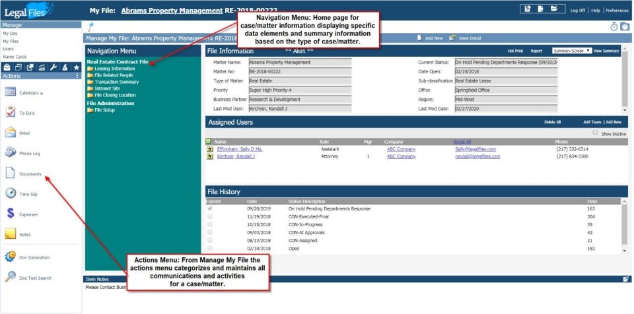Expand the File Setup folder

(x=100, y=110)
